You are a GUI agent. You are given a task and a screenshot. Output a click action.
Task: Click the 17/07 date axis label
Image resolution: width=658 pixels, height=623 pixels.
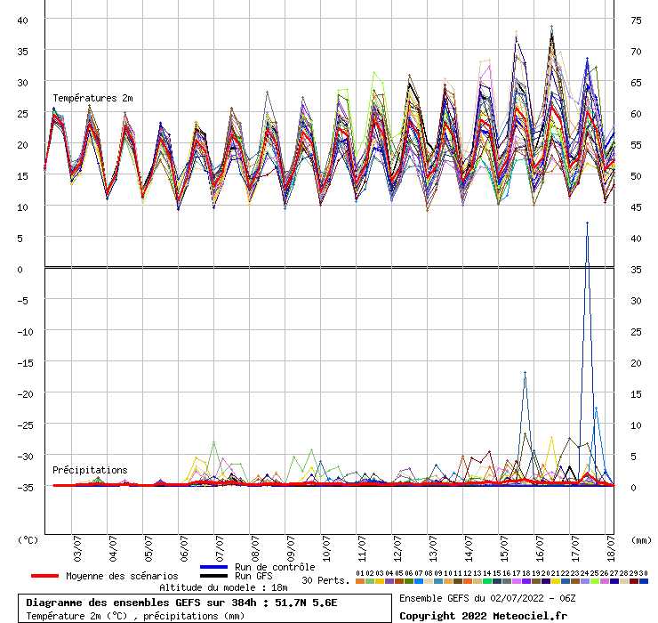[x=576, y=548]
